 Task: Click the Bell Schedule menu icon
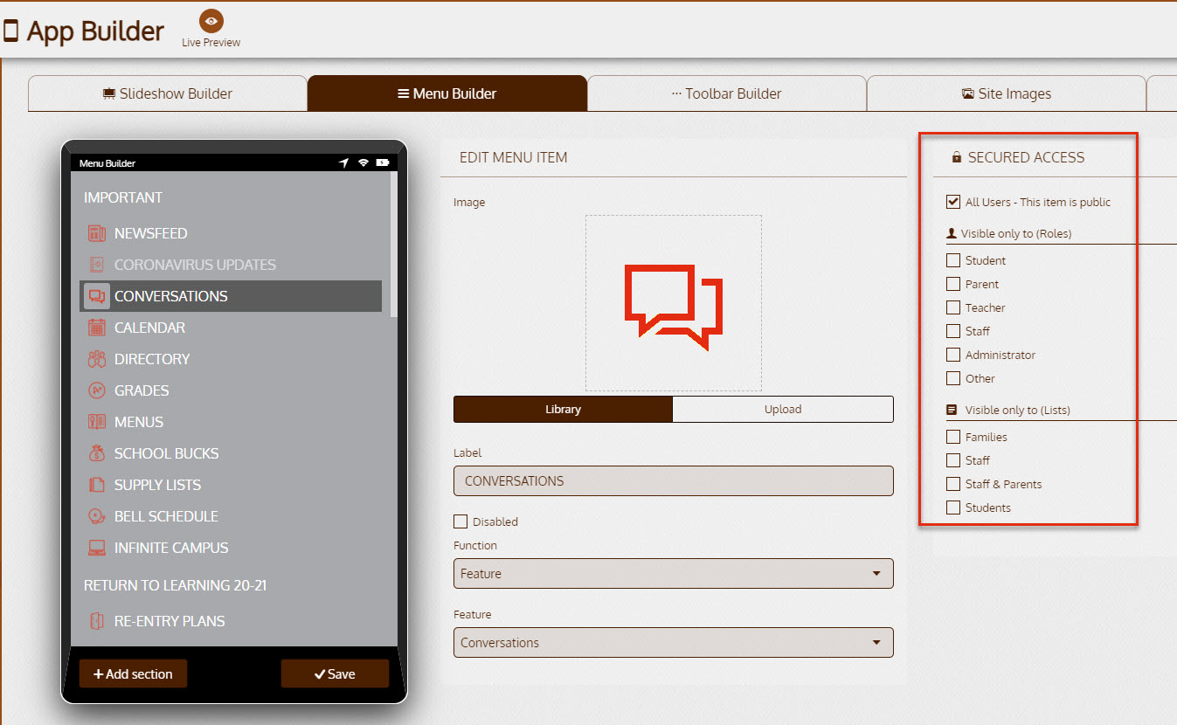[x=97, y=516]
